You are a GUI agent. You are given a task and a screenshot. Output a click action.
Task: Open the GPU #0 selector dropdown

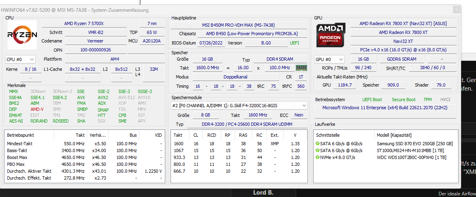(x=329, y=59)
